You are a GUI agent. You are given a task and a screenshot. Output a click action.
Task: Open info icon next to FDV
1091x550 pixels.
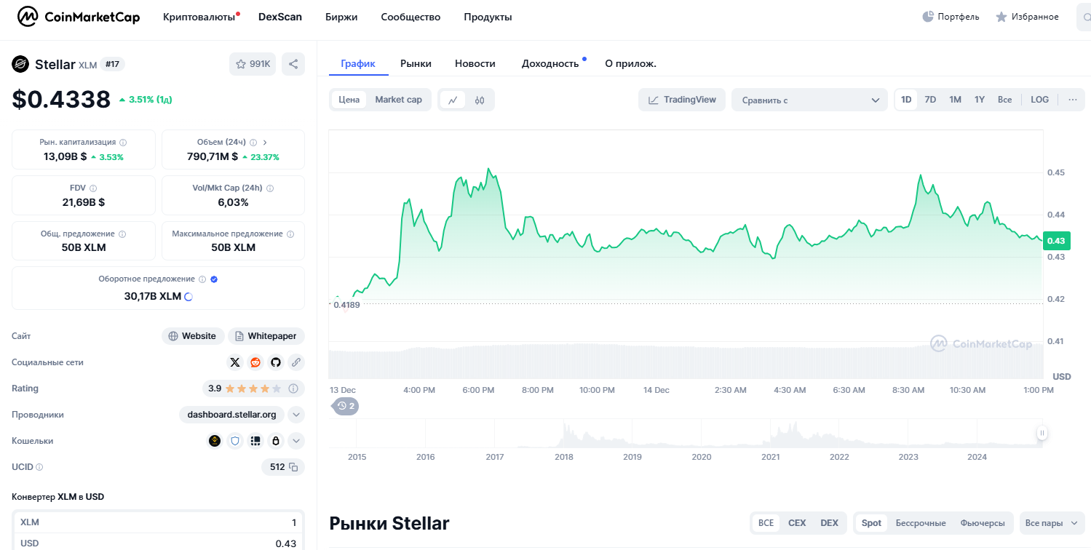coord(93,188)
